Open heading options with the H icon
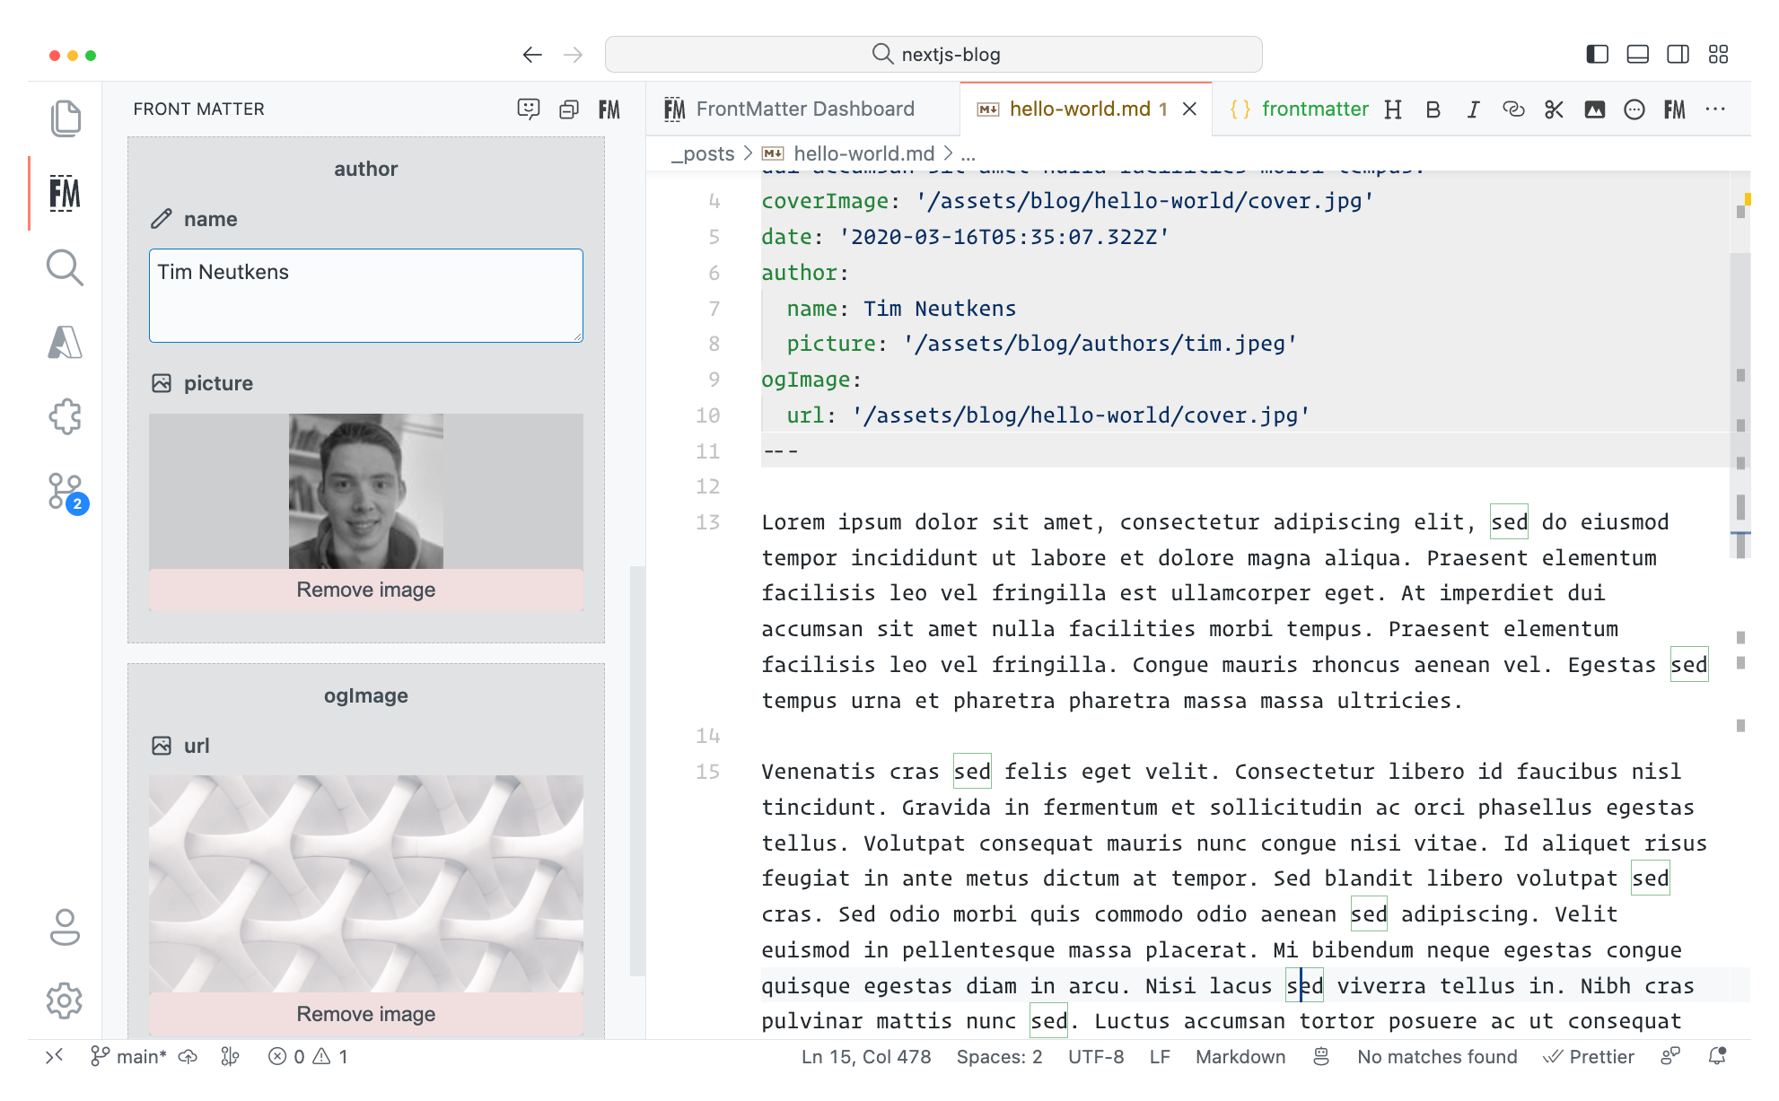The height and width of the screenshot is (1101, 1779). click(x=1392, y=109)
